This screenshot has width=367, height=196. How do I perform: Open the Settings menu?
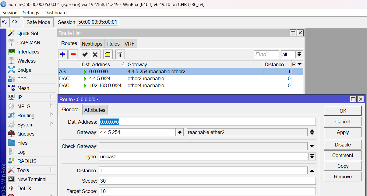(31, 13)
